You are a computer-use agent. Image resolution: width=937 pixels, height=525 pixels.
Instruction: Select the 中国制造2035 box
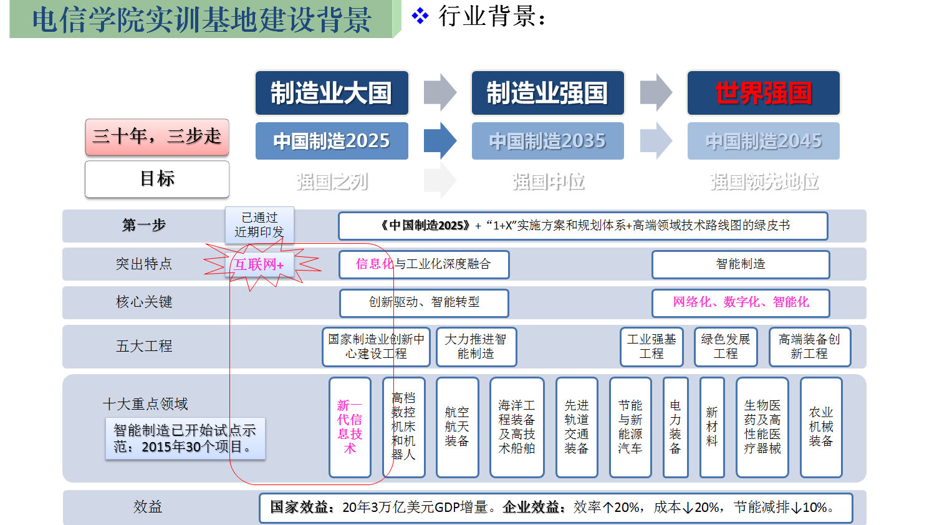(547, 141)
